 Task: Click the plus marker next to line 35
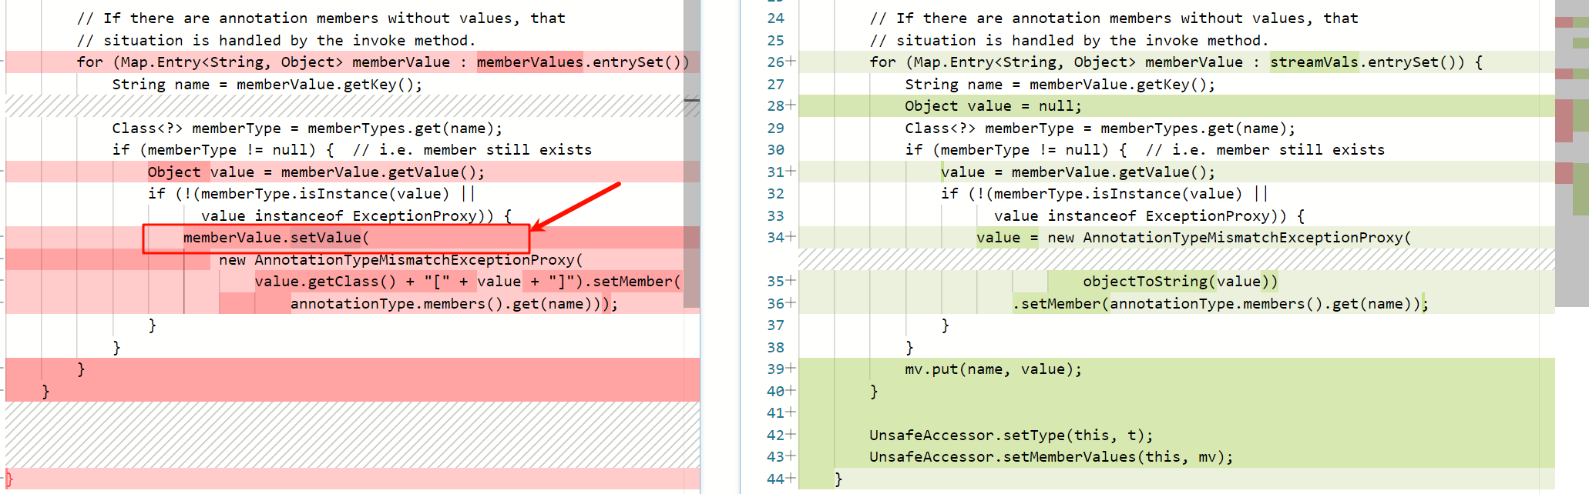791,281
